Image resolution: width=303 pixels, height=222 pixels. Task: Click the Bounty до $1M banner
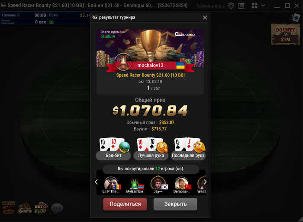point(285,34)
